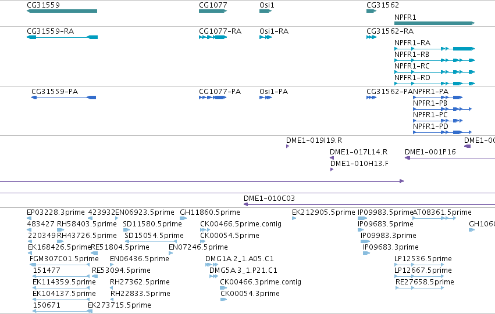Click the 483427 EST label
This screenshot has width=495, height=314.
(x=41, y=224)
